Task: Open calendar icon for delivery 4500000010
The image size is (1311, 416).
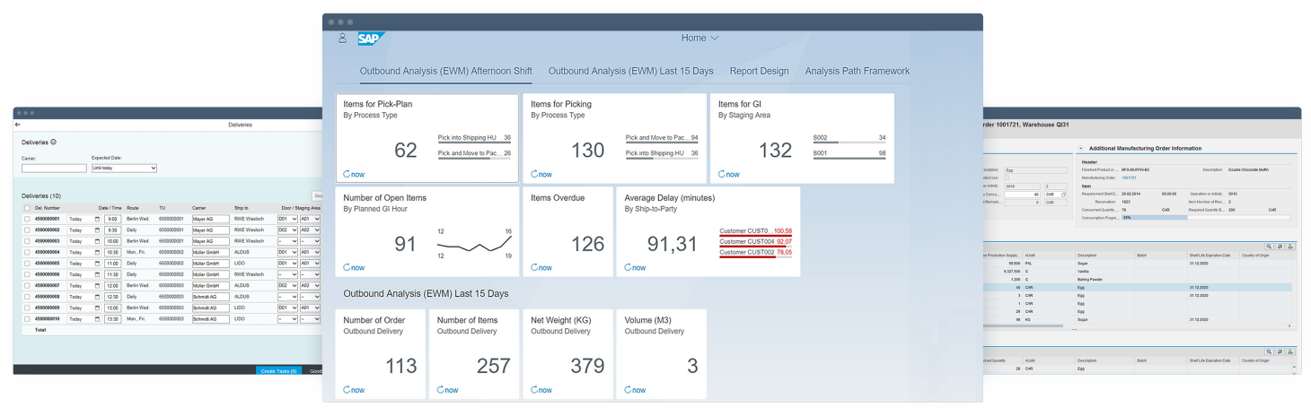Action: [98, 319]
